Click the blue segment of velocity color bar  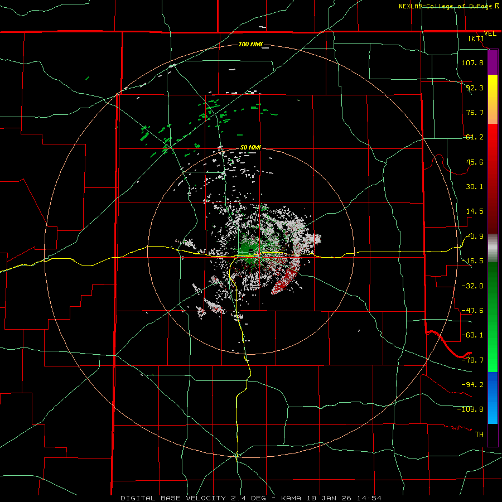[x=493, y=398]
